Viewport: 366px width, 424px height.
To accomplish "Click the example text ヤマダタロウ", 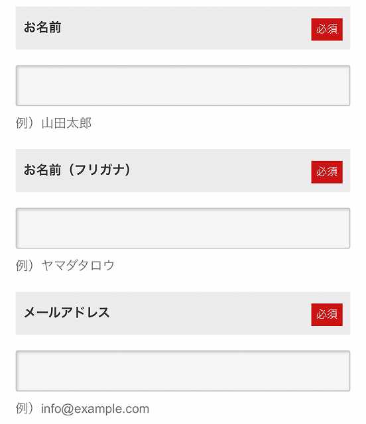I will (x=78, y=265).
